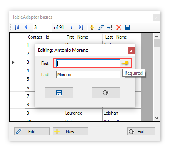The width and height of the screenshot is (170, 149).
Task: Click the grid scrollbar down arrow
Action: click(157, 118)
